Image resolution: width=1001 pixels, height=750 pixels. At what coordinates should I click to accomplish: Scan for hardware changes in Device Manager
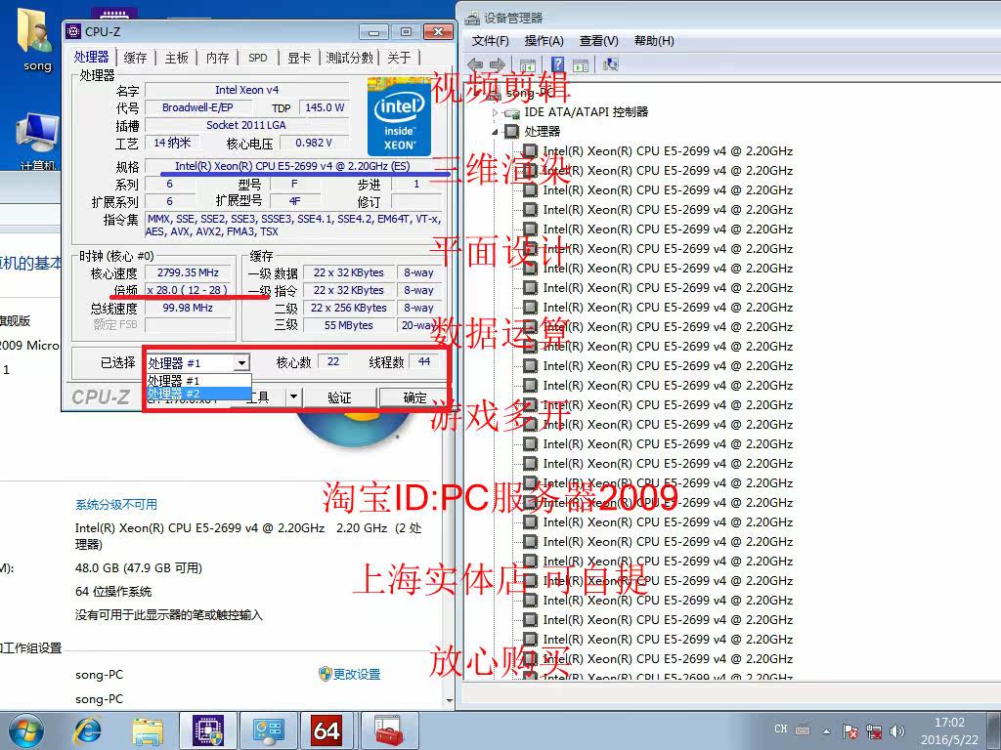(x=611, y=64)
